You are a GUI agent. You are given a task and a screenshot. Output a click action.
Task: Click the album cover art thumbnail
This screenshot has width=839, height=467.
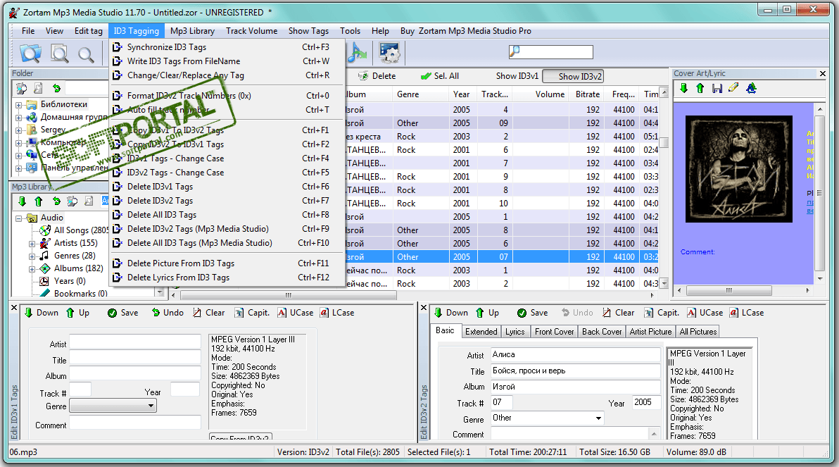click(740, 169)
